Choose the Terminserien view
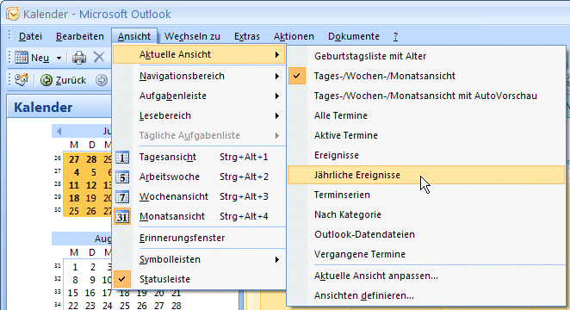The height and width of the screenshot is (310, 570). click(x=426, y=195)
